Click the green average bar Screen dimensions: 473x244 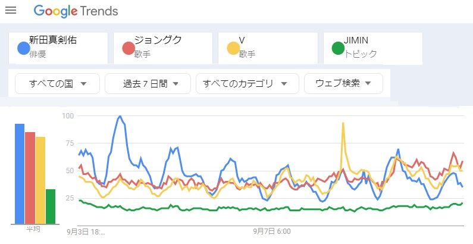[x=51, y=207]
